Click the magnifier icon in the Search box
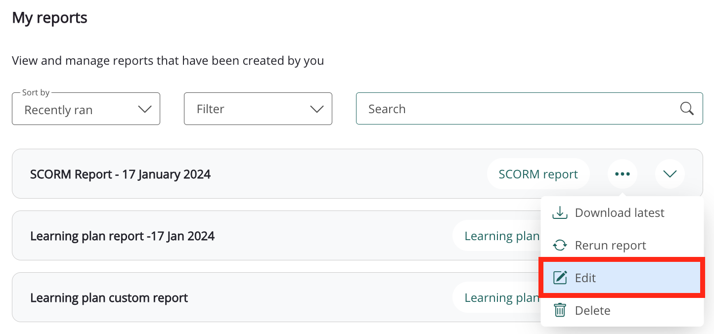This screenshot has height=334, width=714. (x=686, y=109)
